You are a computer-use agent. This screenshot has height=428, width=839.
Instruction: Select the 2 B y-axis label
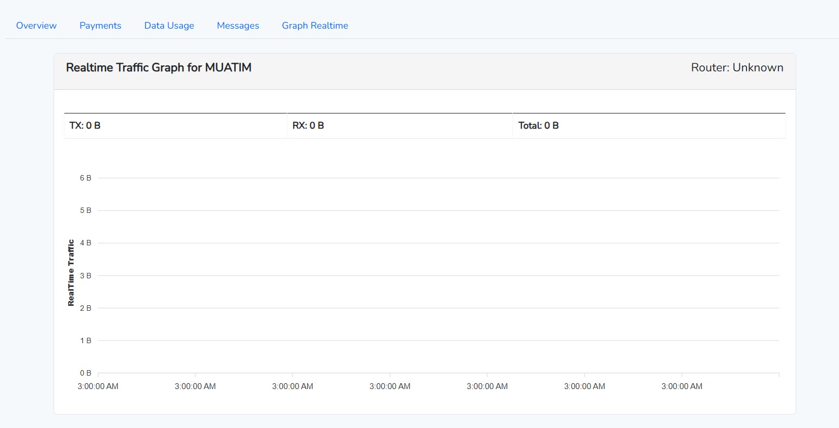85,308
